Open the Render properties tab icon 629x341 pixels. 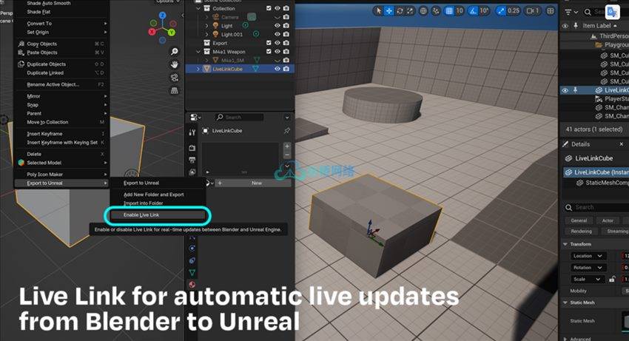point(192,148)
